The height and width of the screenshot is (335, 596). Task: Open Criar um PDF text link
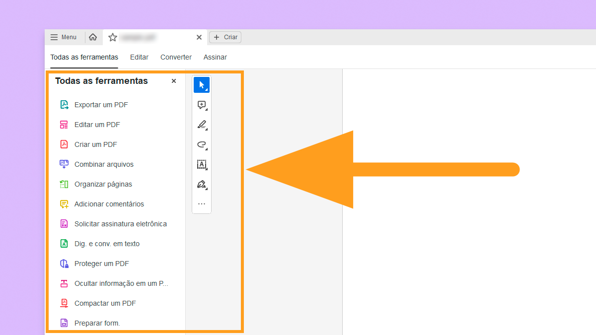click(x=96, y=144)
